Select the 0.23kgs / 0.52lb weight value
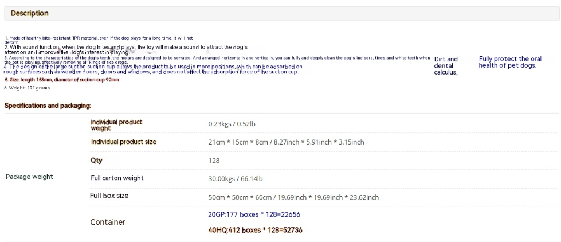The width and height of the screenshot is (561, 242). click(x=232, y=124)
